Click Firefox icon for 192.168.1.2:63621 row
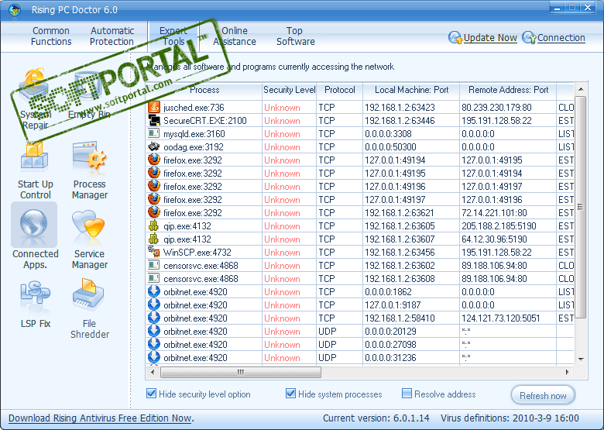The height and width of the screenshot is (430, 604). [x=154, y=212]
